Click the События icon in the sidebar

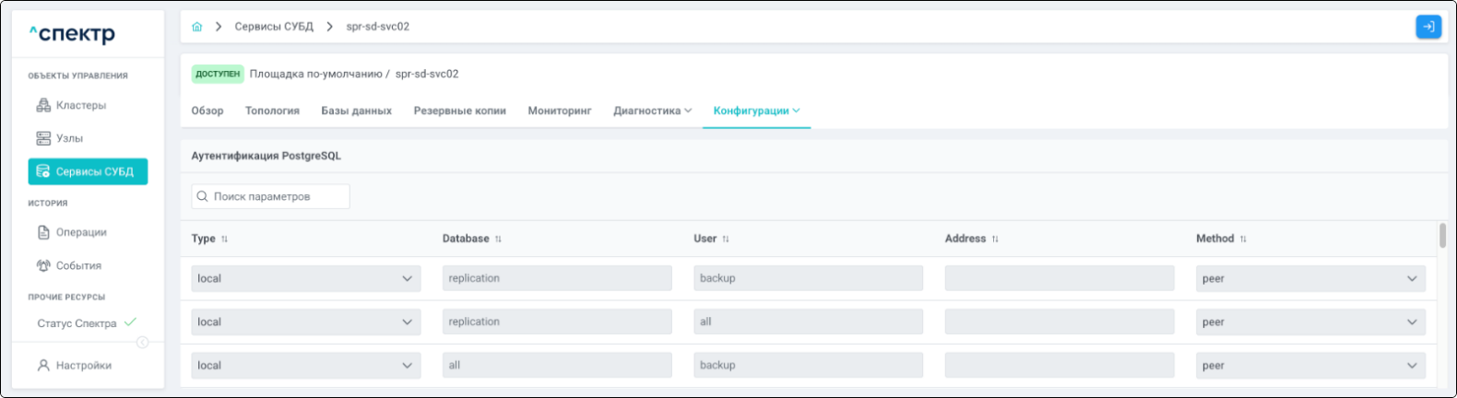point(43,265)
